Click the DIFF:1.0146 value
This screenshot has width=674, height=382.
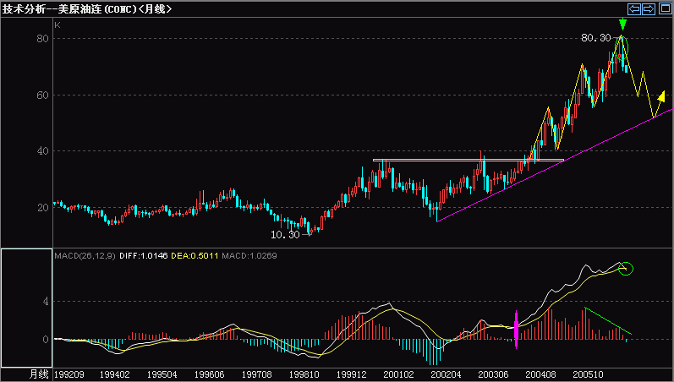pyautogui.click(x=144, y=256)
